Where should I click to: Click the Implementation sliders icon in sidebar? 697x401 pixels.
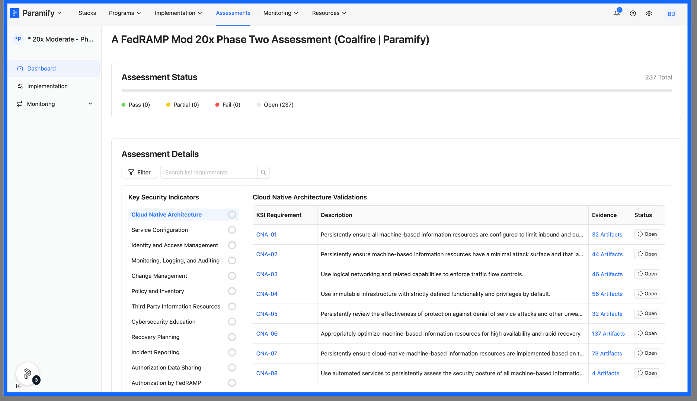(20, 86)
